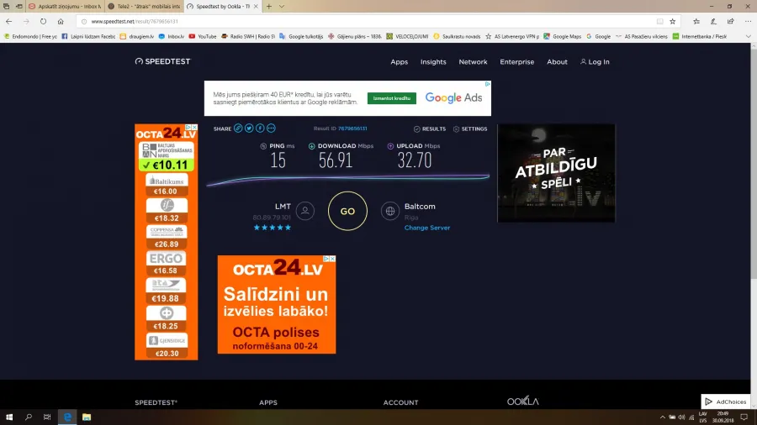Open more share options ellipsis icon

(271, 129)
